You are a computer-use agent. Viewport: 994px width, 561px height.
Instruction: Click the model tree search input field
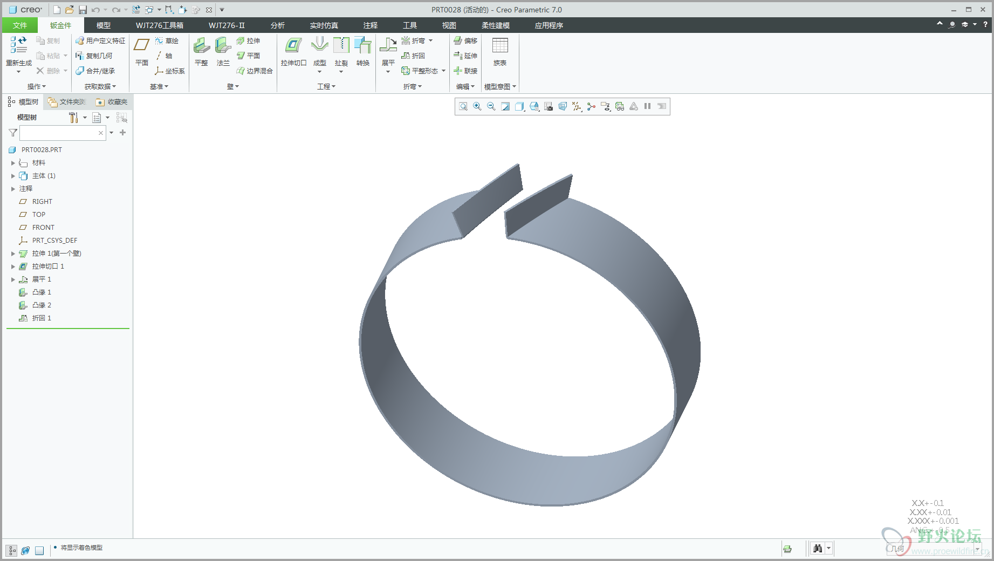tap(63, 133)
